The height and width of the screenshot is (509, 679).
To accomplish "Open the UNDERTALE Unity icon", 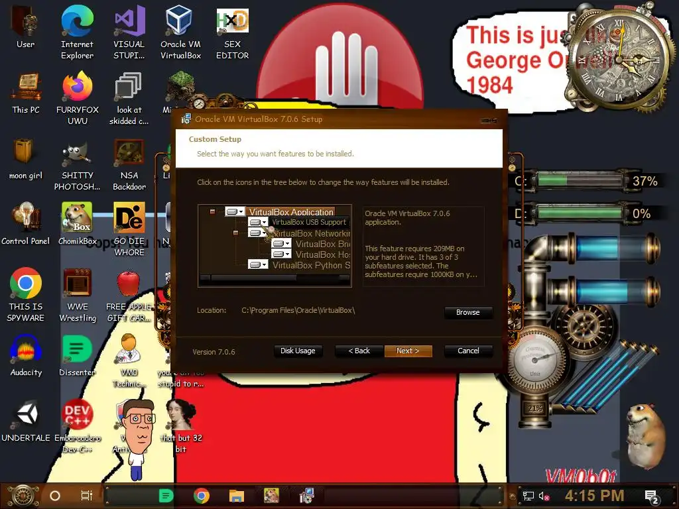I will pyautogui.click(x=26, y=421).
